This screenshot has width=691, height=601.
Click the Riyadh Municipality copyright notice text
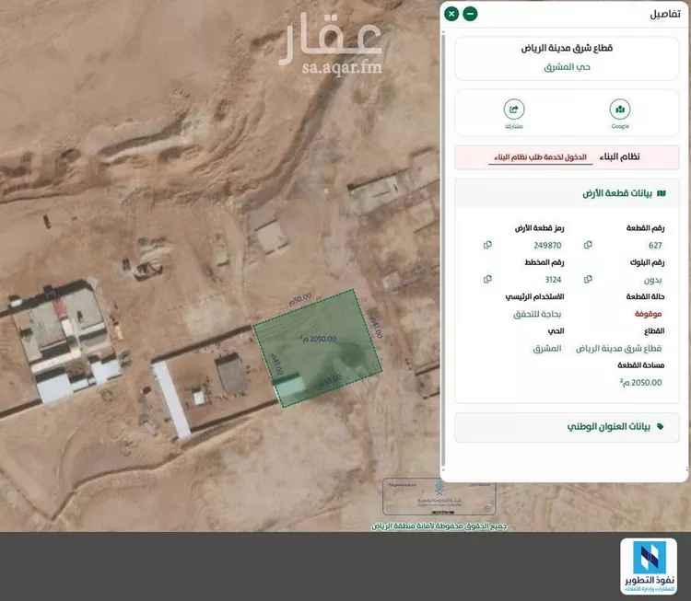click(439, 526)
